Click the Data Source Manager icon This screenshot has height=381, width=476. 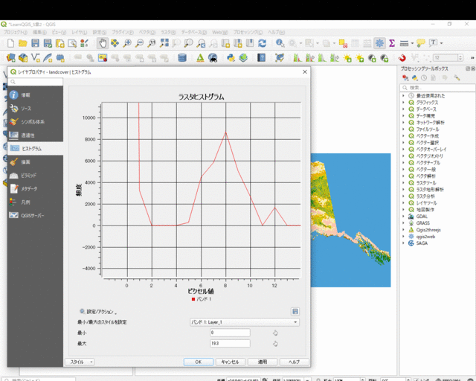click(x=10, y=58)
